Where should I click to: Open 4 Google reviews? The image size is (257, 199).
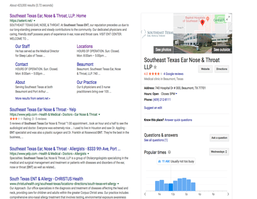(x=174, y=74)
